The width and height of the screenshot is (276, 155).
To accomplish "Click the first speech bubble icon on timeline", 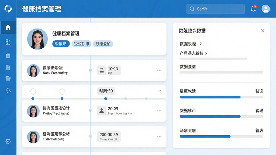I will click(33, 91).
